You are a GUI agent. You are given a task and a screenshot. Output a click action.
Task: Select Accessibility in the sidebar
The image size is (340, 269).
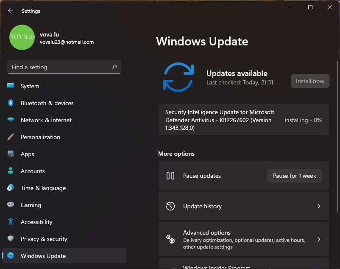coord(64,222)
